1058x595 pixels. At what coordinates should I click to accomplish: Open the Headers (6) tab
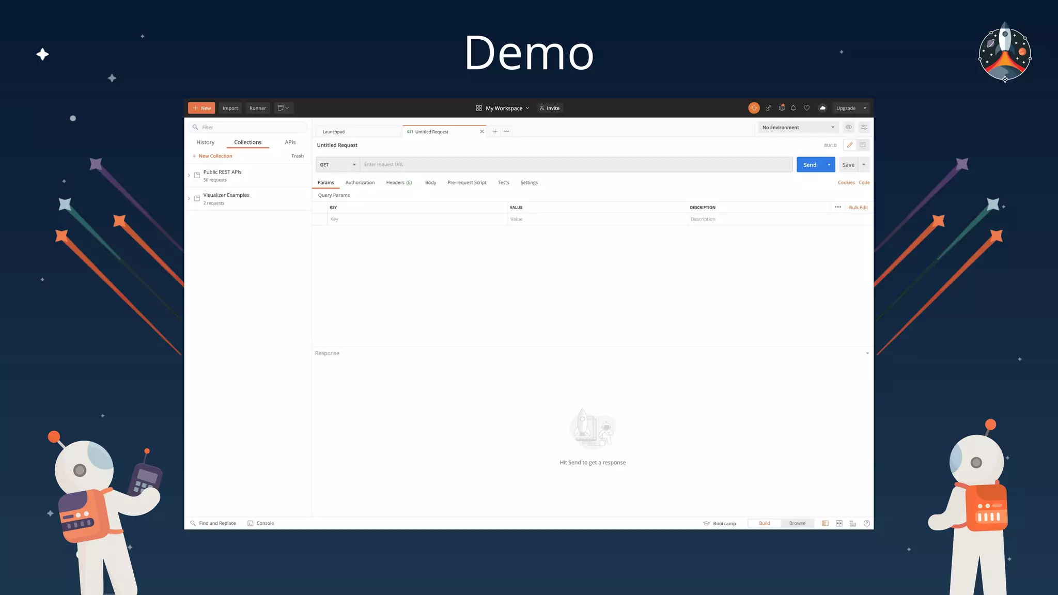399,182
